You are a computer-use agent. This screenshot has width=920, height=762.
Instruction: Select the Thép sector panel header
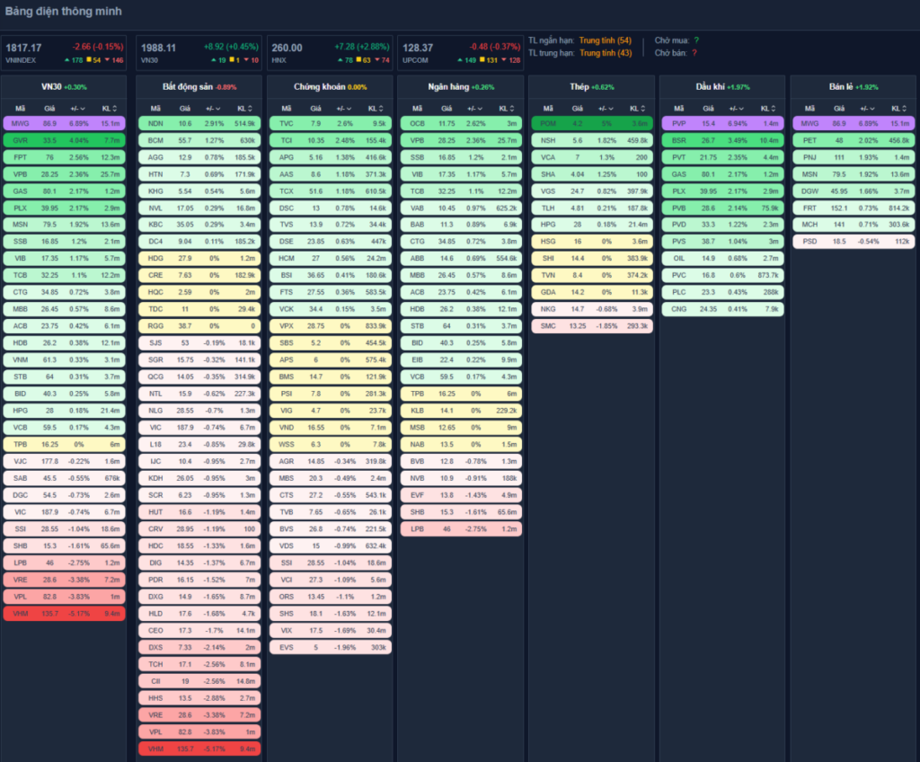[591, 87]
